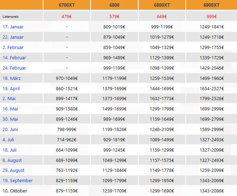This screenshot has height=196, width=237.
Task: Select cell 714-962€
Action: (x=67, y=140)
